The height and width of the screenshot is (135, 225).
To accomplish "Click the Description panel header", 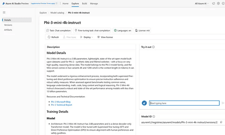I will pos(53,47).
